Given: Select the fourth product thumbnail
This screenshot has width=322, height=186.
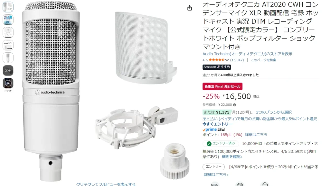Looking at the screenshot, I should [x=8, y=45].
